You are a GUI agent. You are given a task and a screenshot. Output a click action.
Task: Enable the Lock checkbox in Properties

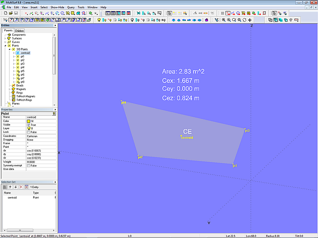point(29,132)
